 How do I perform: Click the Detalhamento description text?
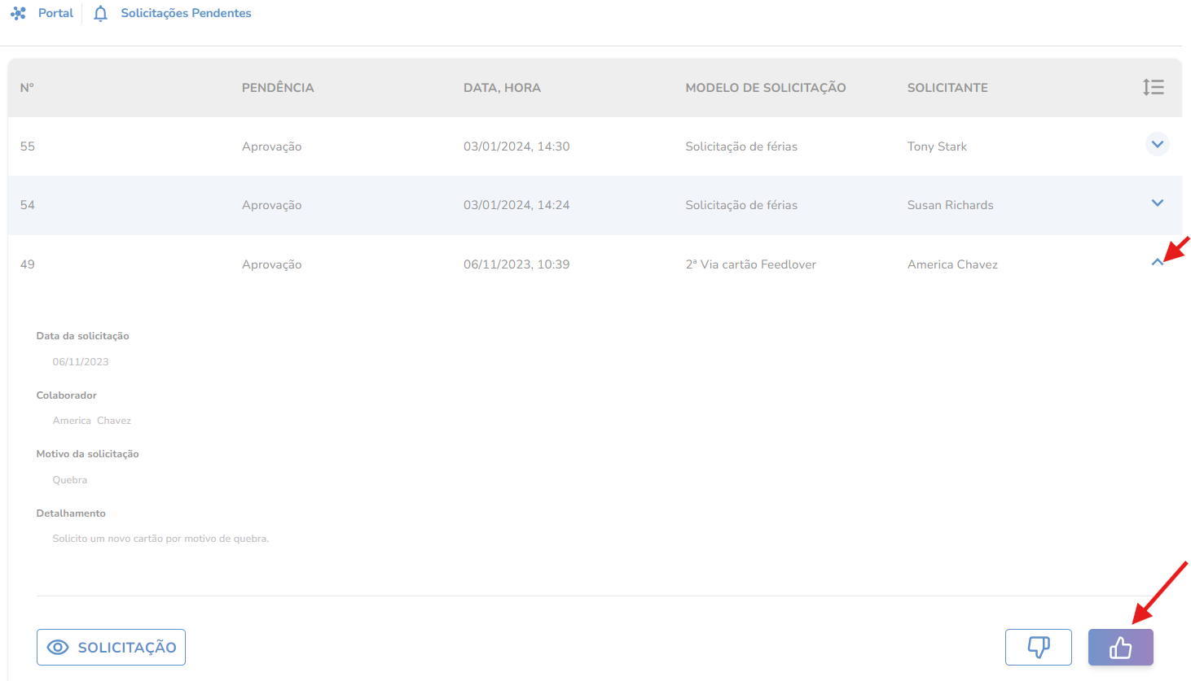point(160,539)
